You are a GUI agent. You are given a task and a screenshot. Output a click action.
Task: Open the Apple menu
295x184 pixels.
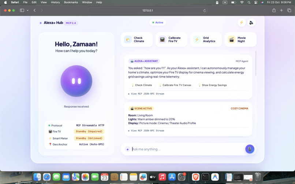pos(5,2)
